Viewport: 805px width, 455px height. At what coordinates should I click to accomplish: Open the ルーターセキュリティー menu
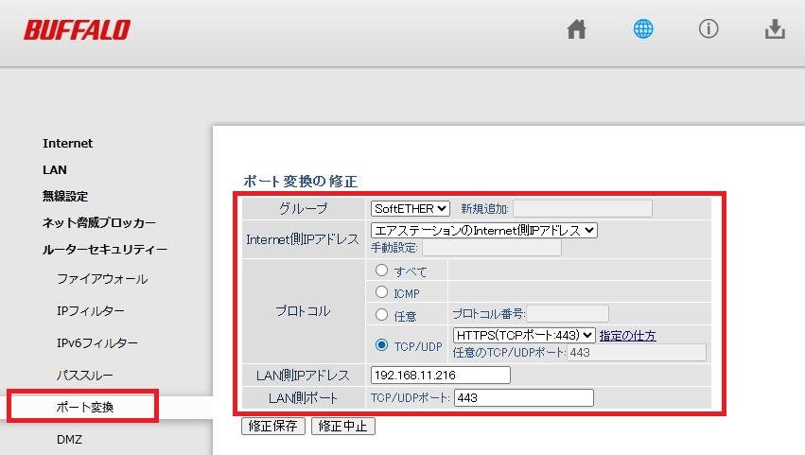tap(105, 250)
